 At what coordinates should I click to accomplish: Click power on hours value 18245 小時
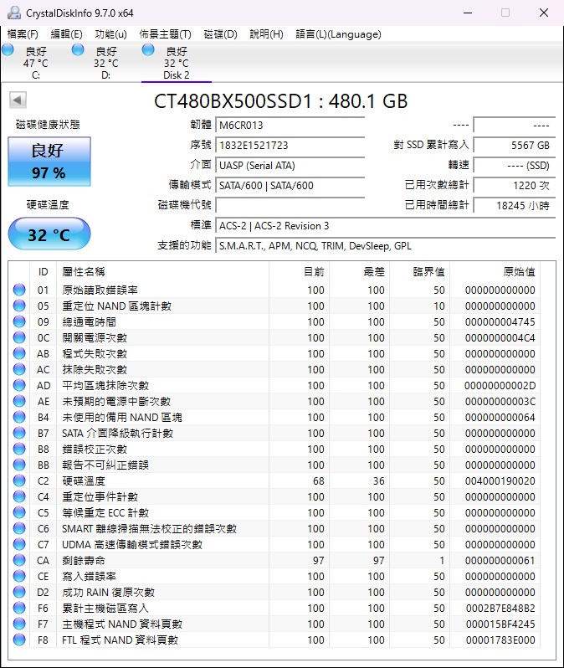click(514, 205)
